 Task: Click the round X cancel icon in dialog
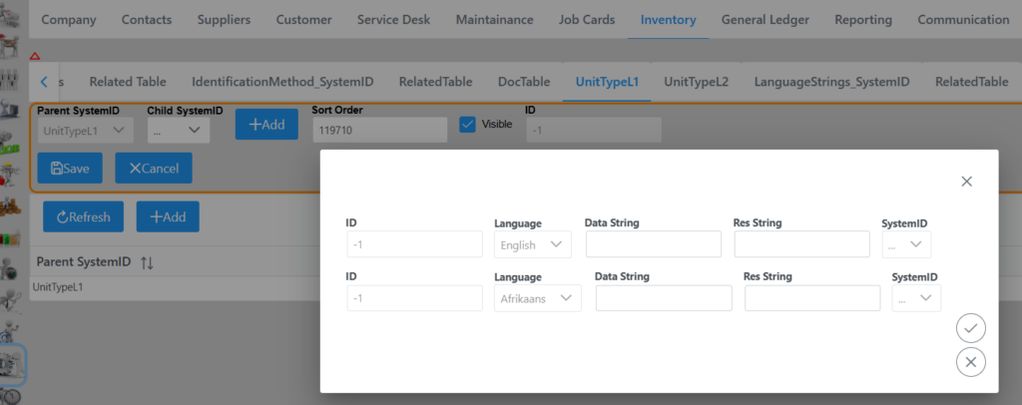point(970,361)
